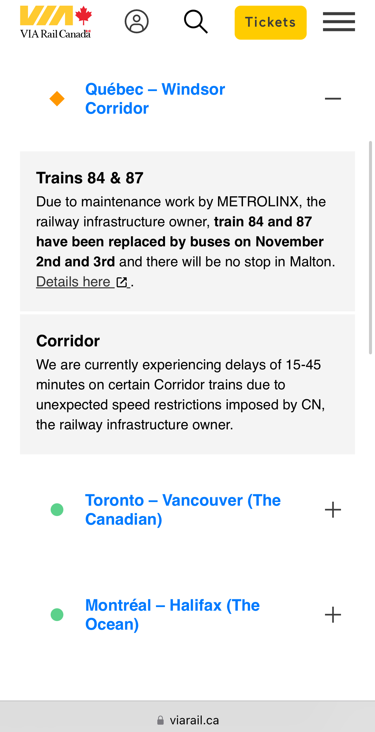Open the user account profile icon

[x=136, y=22]
